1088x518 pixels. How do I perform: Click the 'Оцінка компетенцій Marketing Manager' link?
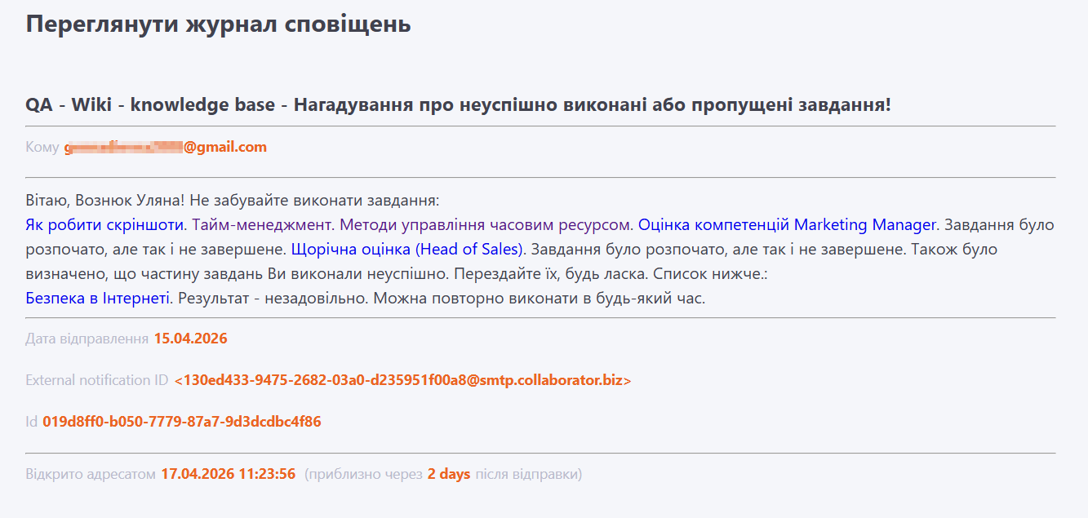pyautogui.click(x=787, y=224)
